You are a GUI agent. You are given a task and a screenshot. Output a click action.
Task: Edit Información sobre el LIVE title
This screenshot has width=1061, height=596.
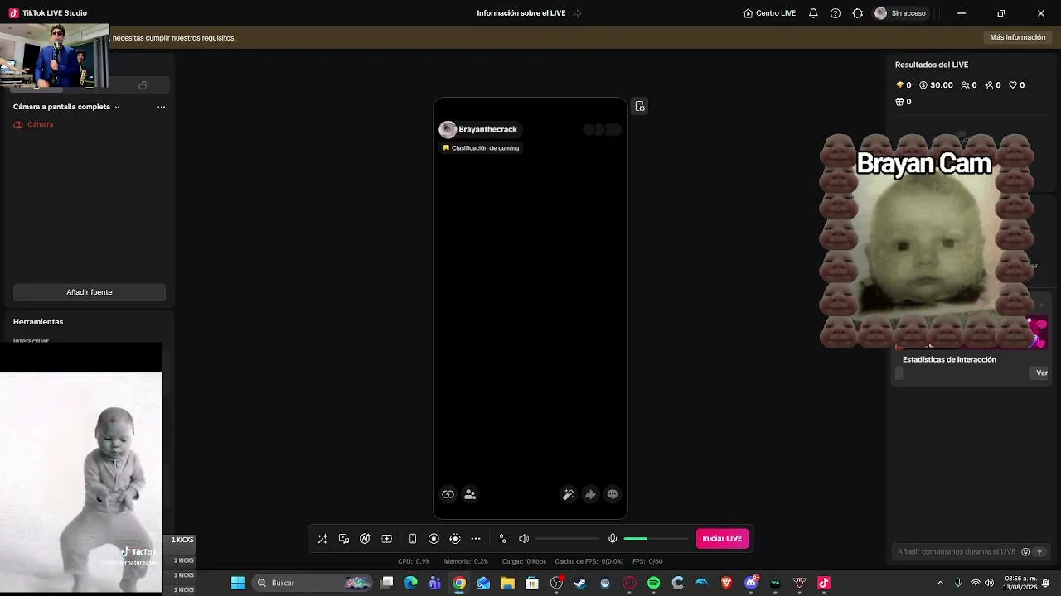(x=521, y=13)
